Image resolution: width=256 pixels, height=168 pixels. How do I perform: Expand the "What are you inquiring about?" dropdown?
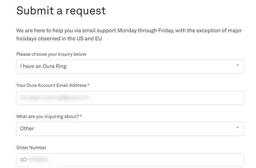130,129
